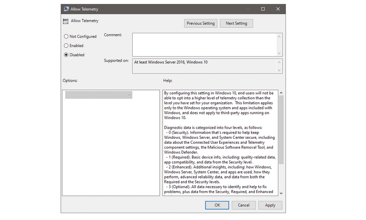Confirm changes with the OK button
The image size is (366, 220).
(217, 205)
